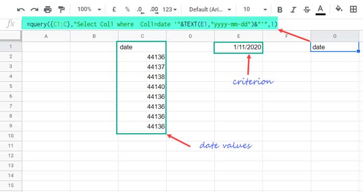363x192 pixels.
Task: Select cell C2 with value 44136
Action: (x=142, y=57)
